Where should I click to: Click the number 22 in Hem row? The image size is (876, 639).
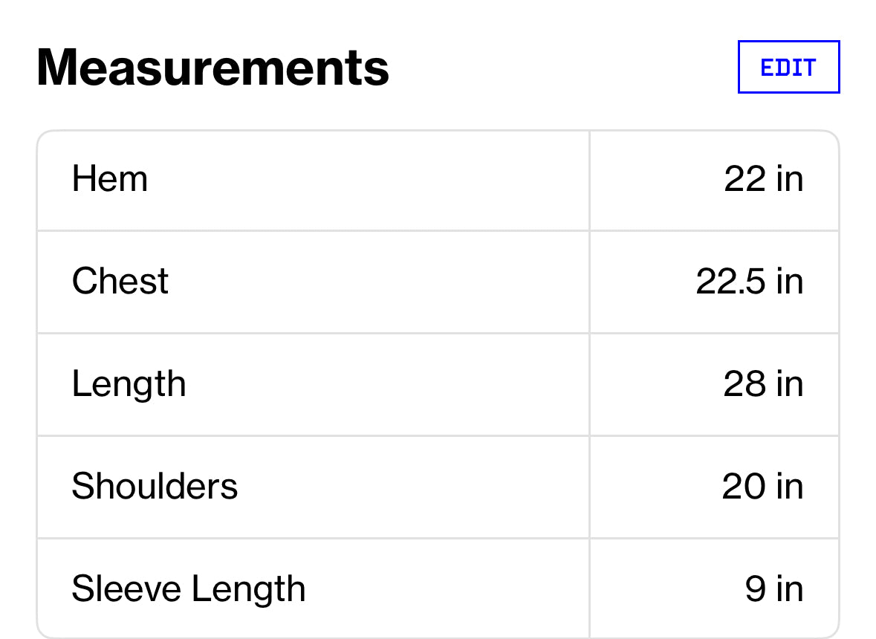pos(744,180)
